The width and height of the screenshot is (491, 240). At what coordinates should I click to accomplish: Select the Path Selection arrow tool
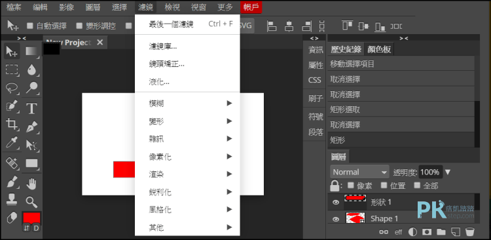click(31, 145)
